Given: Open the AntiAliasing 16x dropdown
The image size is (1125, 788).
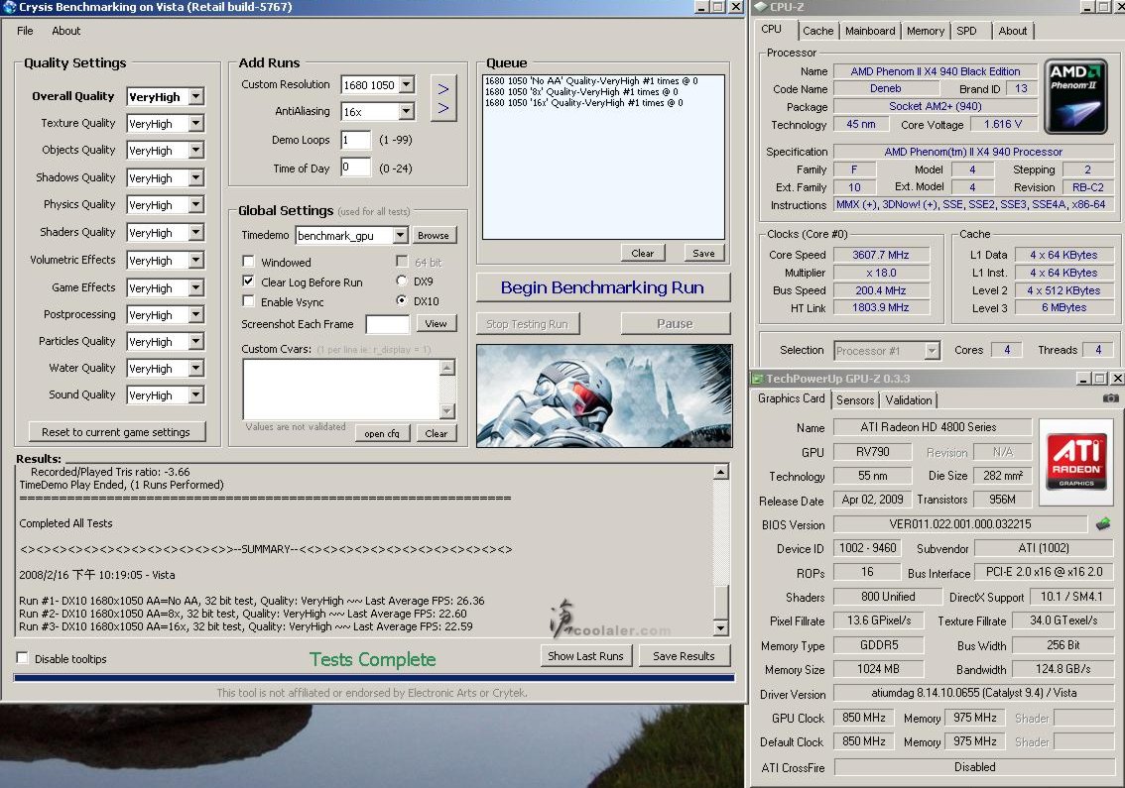Looking at the screenshot, I should (x=406, y=111).
